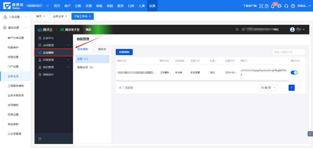Click the next page arrow
Screen dimensions: 313x148
(299, 88)
